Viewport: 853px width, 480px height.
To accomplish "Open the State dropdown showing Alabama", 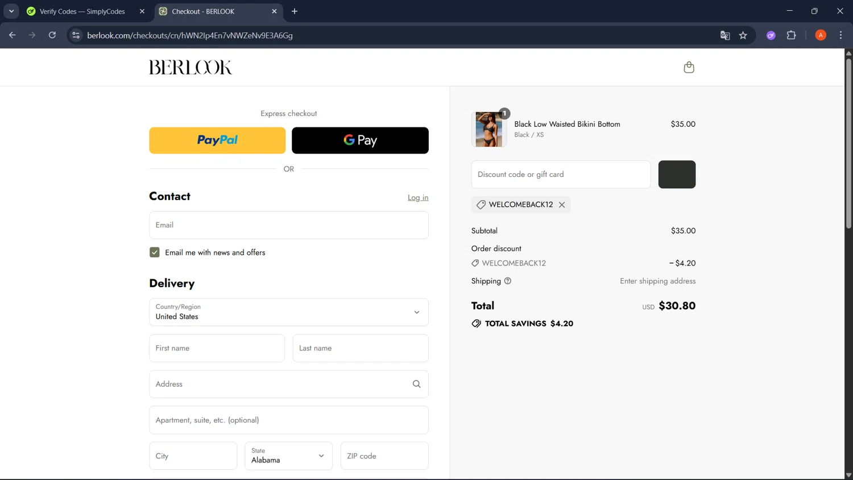I will (289, 456).
